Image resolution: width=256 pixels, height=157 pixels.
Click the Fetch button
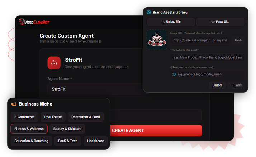(x=238, y=40)
